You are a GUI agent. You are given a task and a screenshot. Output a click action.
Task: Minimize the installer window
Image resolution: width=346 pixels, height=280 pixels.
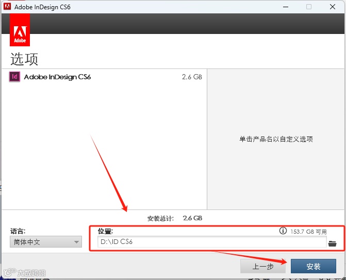[286, 7]
